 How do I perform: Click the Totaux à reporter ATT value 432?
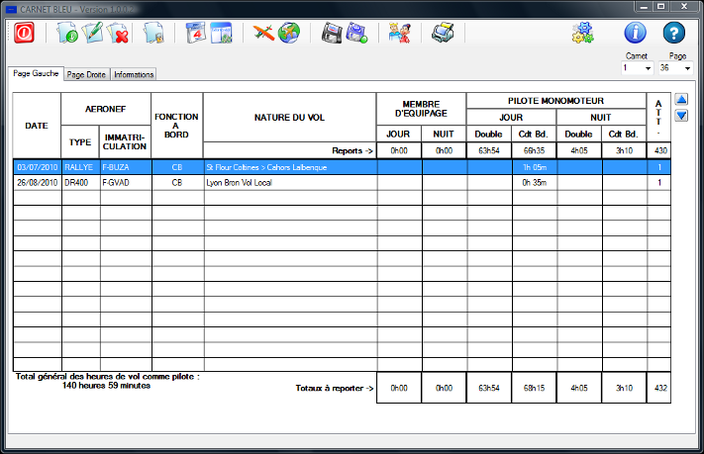pyautogui.click(x=660, y=388)
